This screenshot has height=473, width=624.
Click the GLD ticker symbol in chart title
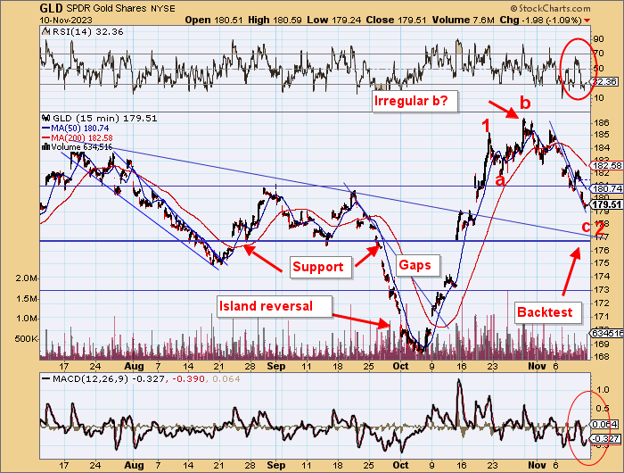(x=52, y=8)
